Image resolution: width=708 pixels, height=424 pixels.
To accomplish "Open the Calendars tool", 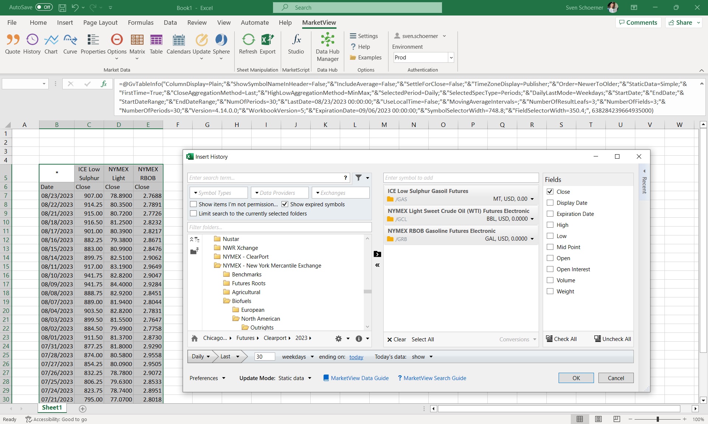I will coord(179,44).
